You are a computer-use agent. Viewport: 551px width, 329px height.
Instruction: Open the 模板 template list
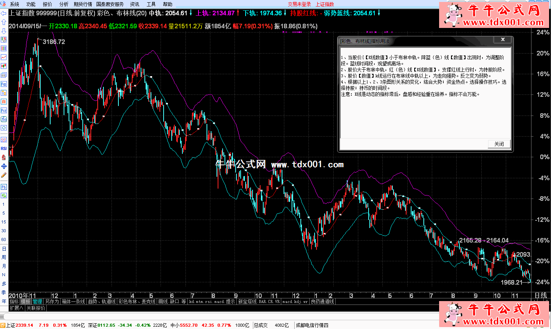point(25,301)
